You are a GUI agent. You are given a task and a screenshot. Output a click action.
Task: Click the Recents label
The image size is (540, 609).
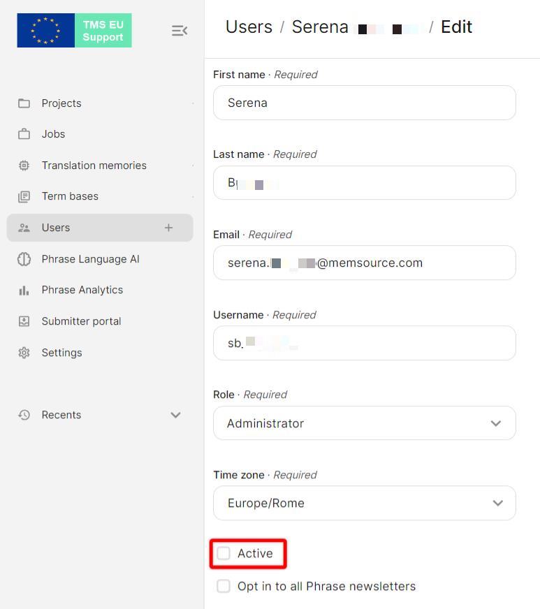coord(61,415)
